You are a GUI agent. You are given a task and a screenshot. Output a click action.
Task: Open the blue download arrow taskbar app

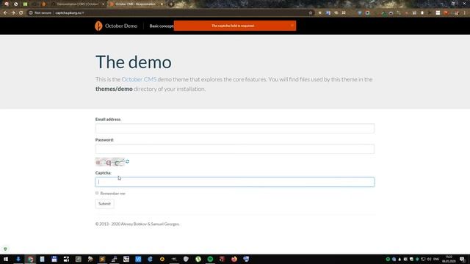click(x=18, y=259)
